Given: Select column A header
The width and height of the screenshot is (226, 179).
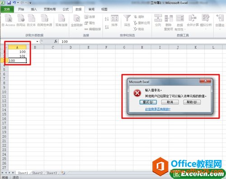Looking at the screenshot, I should point(17,47).
